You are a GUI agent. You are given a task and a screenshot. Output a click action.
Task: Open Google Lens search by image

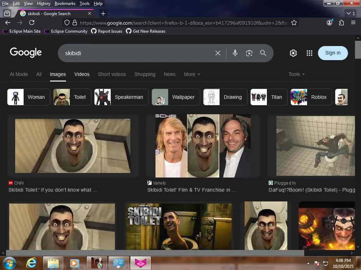point(249,53)
